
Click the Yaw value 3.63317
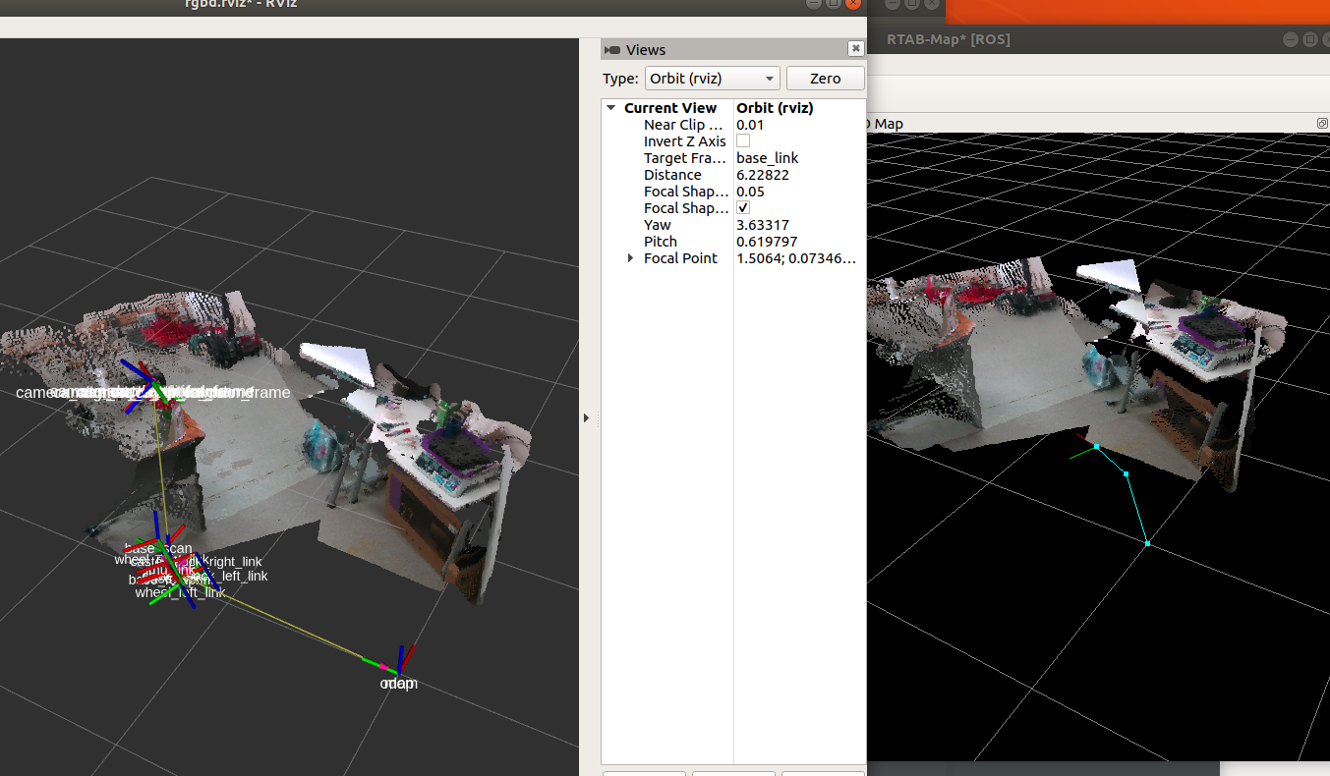(x=763, y=225)
